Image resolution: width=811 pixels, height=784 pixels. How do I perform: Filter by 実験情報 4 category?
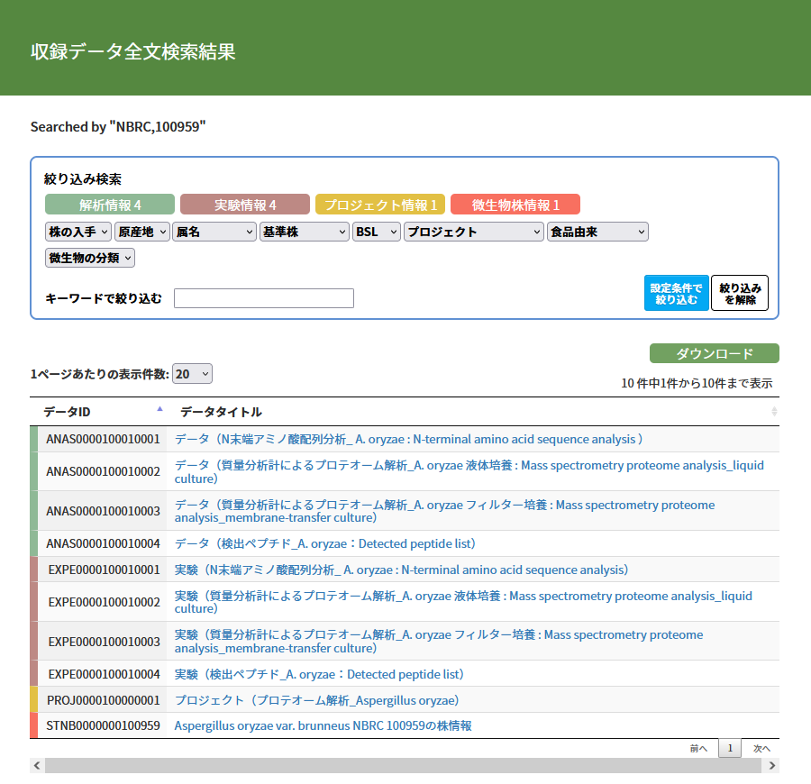pos(245,205)
